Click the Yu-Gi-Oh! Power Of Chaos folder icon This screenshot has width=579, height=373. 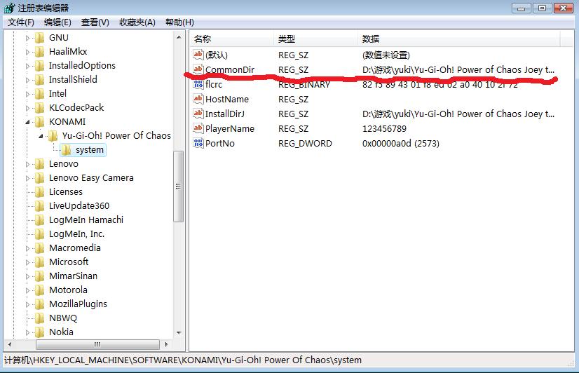[x=53, y=136]
